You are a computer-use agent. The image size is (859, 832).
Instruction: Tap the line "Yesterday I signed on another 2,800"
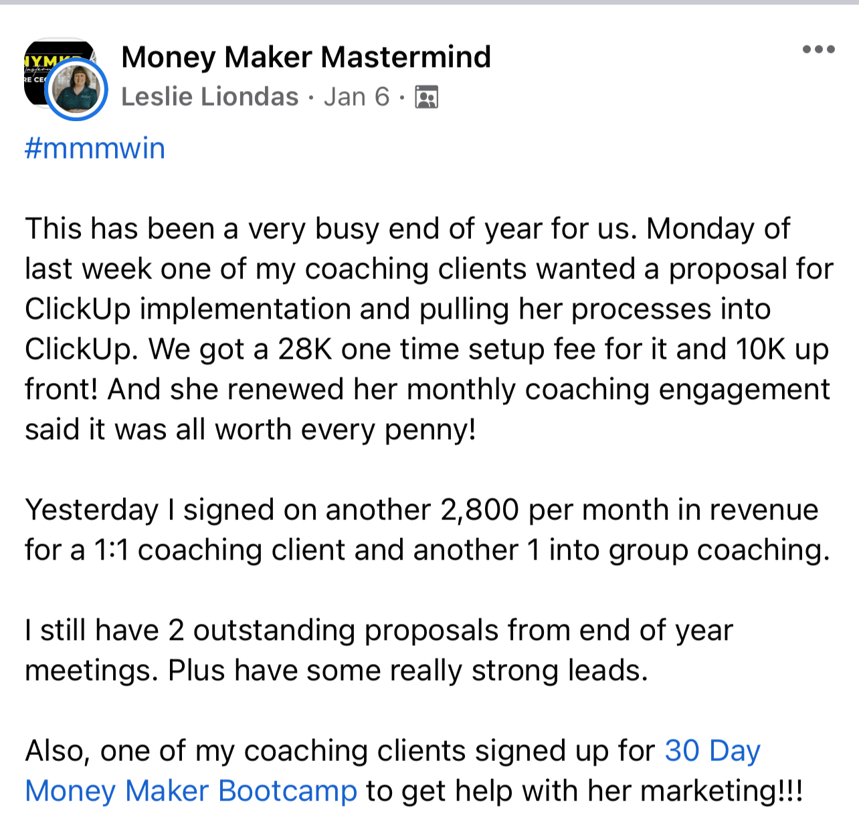421,510
